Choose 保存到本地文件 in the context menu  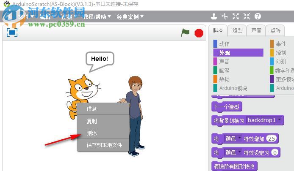[103, 145]
